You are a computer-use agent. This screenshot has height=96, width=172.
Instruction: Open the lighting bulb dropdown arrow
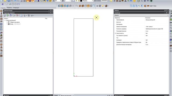coord(104,6)
